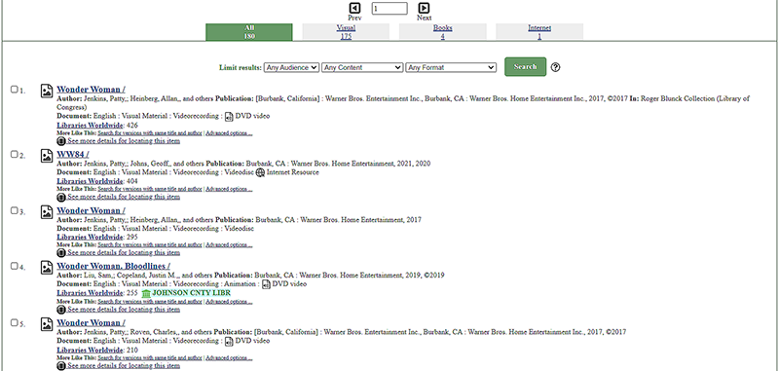Viewport: 779px width, 371px height.
Task: Open the WW84 title link
Action: (72, 155)
